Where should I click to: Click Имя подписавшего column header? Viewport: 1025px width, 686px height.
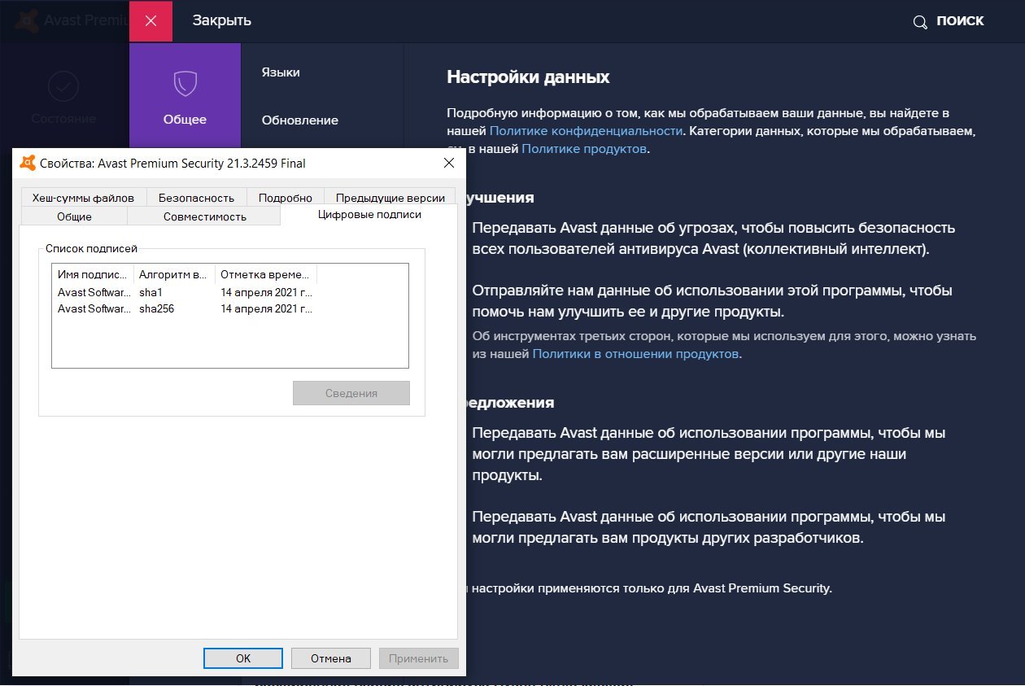[93, 274]
